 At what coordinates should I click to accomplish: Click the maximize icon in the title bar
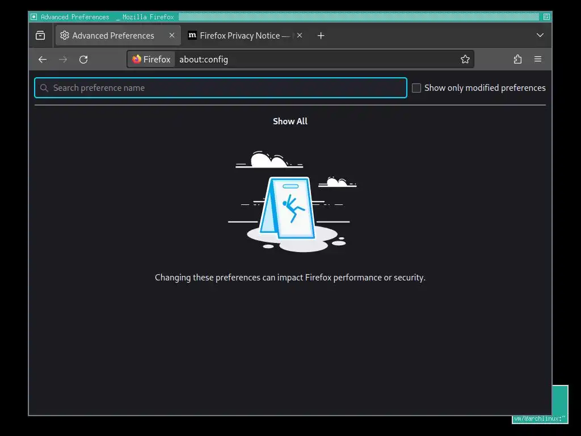pyautogui.click(x=546, y=16)
